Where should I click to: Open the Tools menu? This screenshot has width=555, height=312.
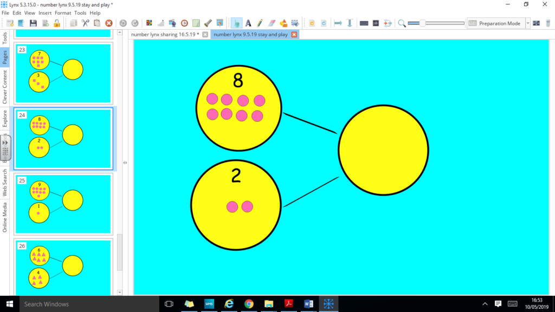[x=80, y=13]
